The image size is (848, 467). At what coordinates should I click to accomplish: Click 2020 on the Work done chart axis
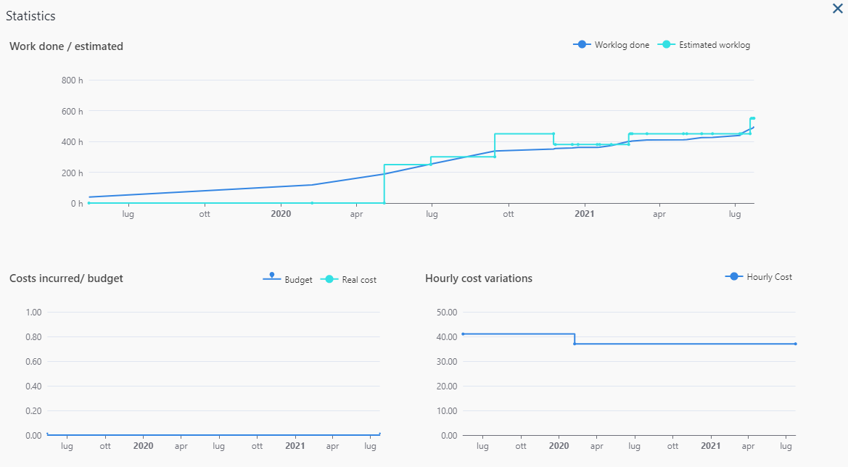tap(281, 215)
